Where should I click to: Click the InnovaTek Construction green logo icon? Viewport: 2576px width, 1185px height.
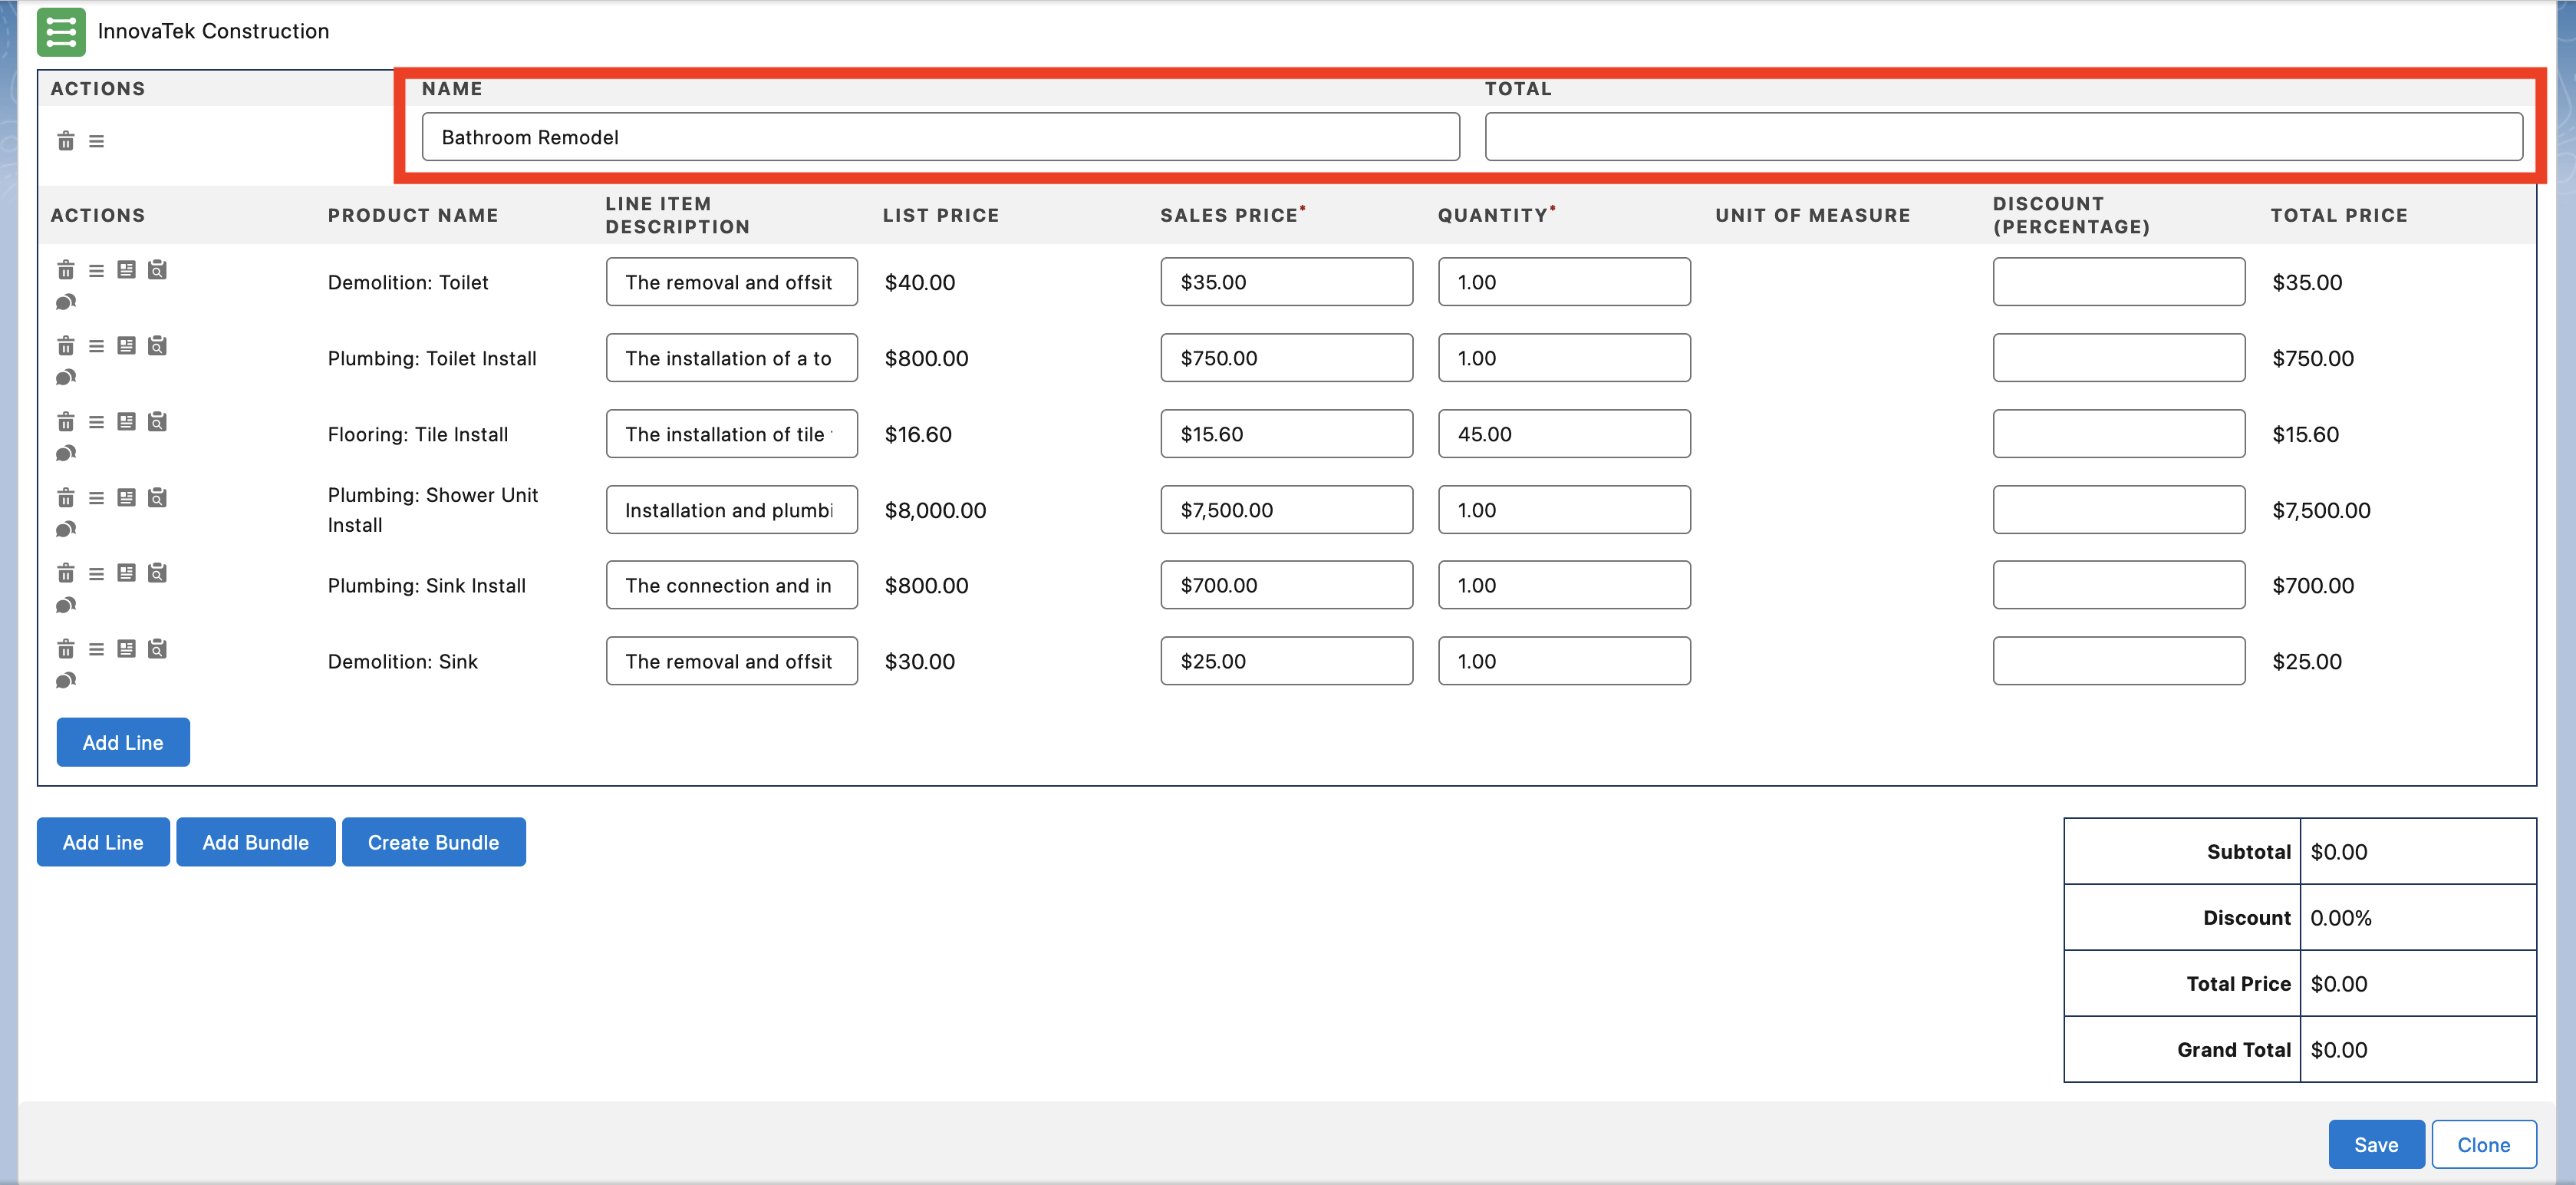[x=61, y=32]
